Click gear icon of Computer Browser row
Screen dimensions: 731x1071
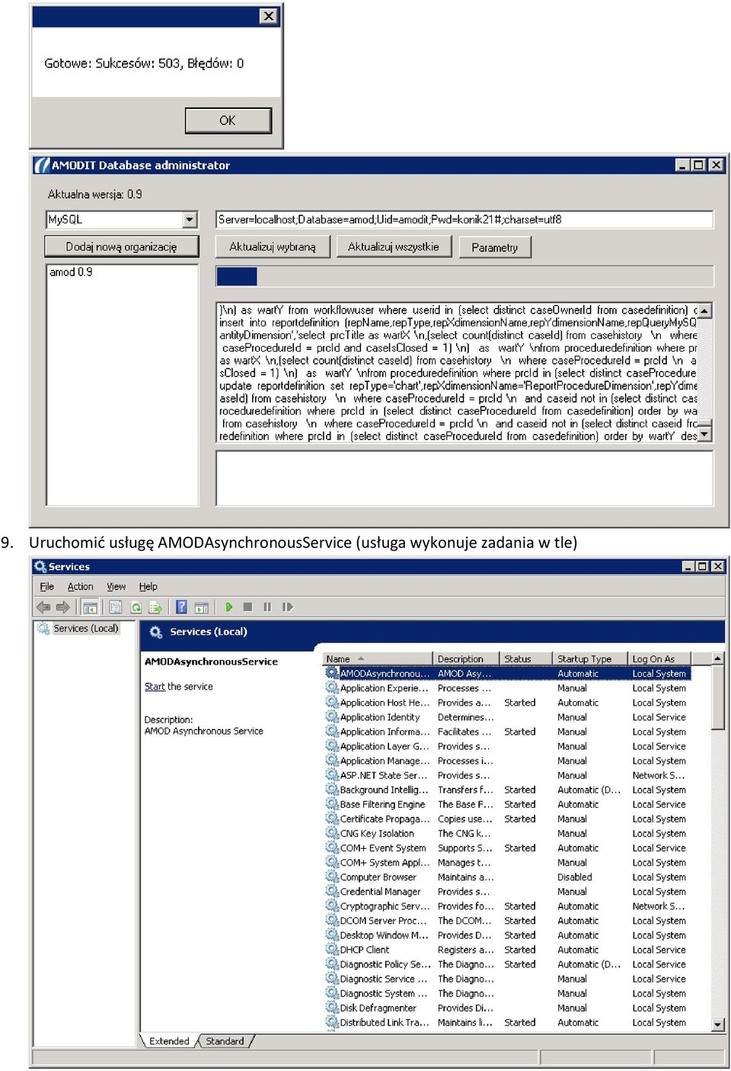pyautogui.click(x=332, y=877)
